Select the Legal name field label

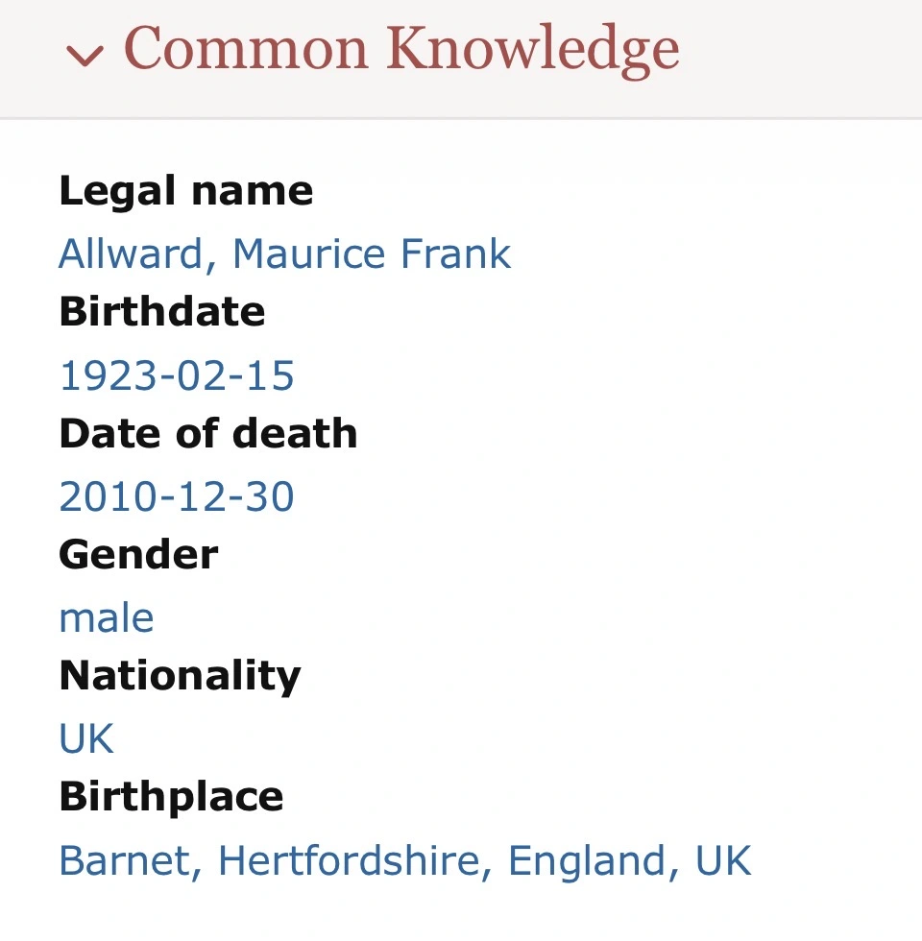click(x=185, y=191)
